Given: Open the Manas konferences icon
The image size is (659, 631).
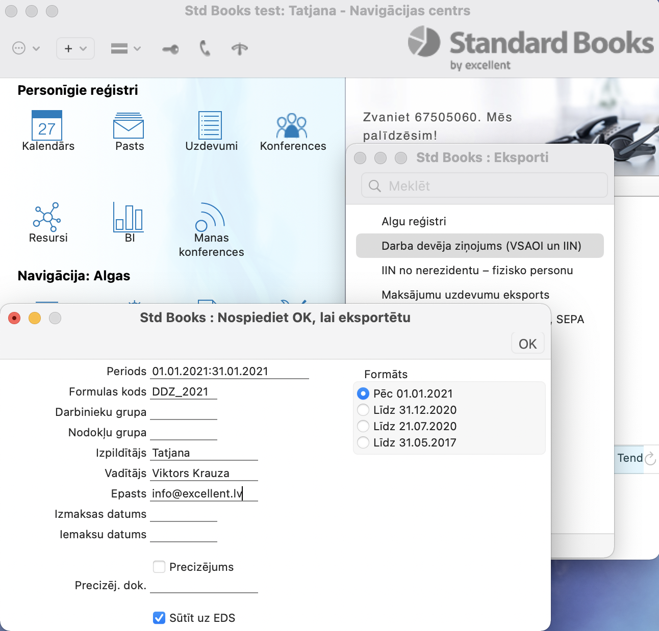Looking at the screenshot, I should [210, 218].
